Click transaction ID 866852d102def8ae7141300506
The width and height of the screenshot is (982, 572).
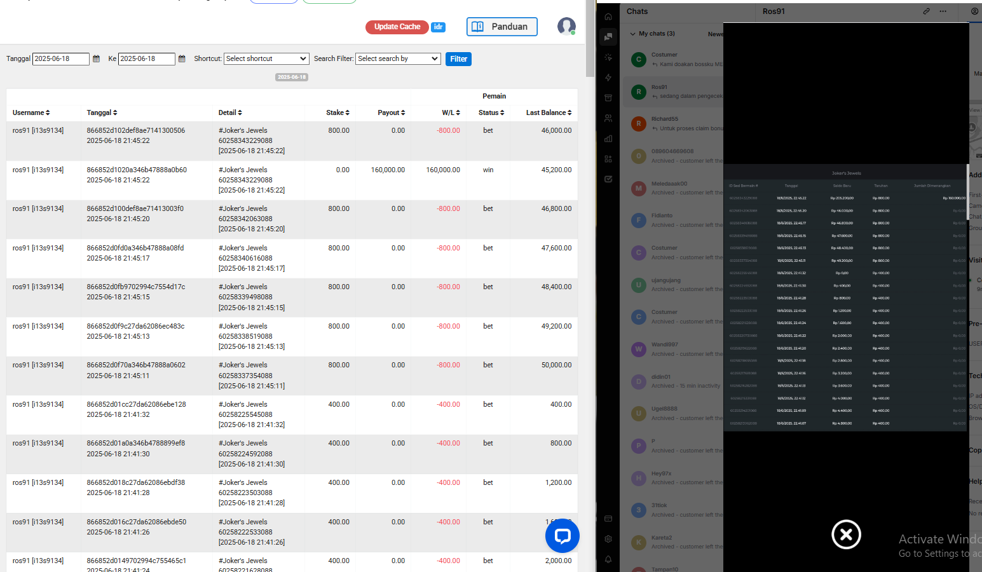tap(136, 130)
